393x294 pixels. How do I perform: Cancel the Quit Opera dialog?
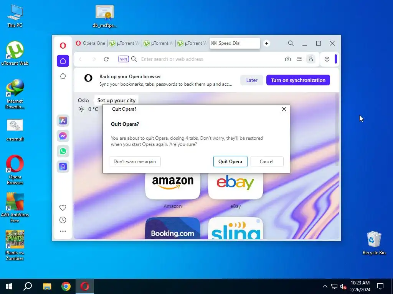[x=267, y=162]
